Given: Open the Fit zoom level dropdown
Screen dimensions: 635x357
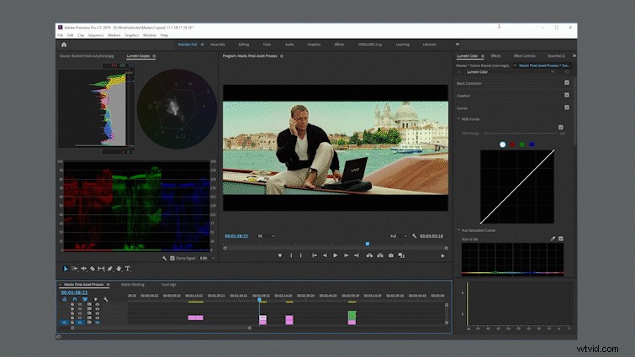Looking at the screenshot, I should click(x=267, y=236).
